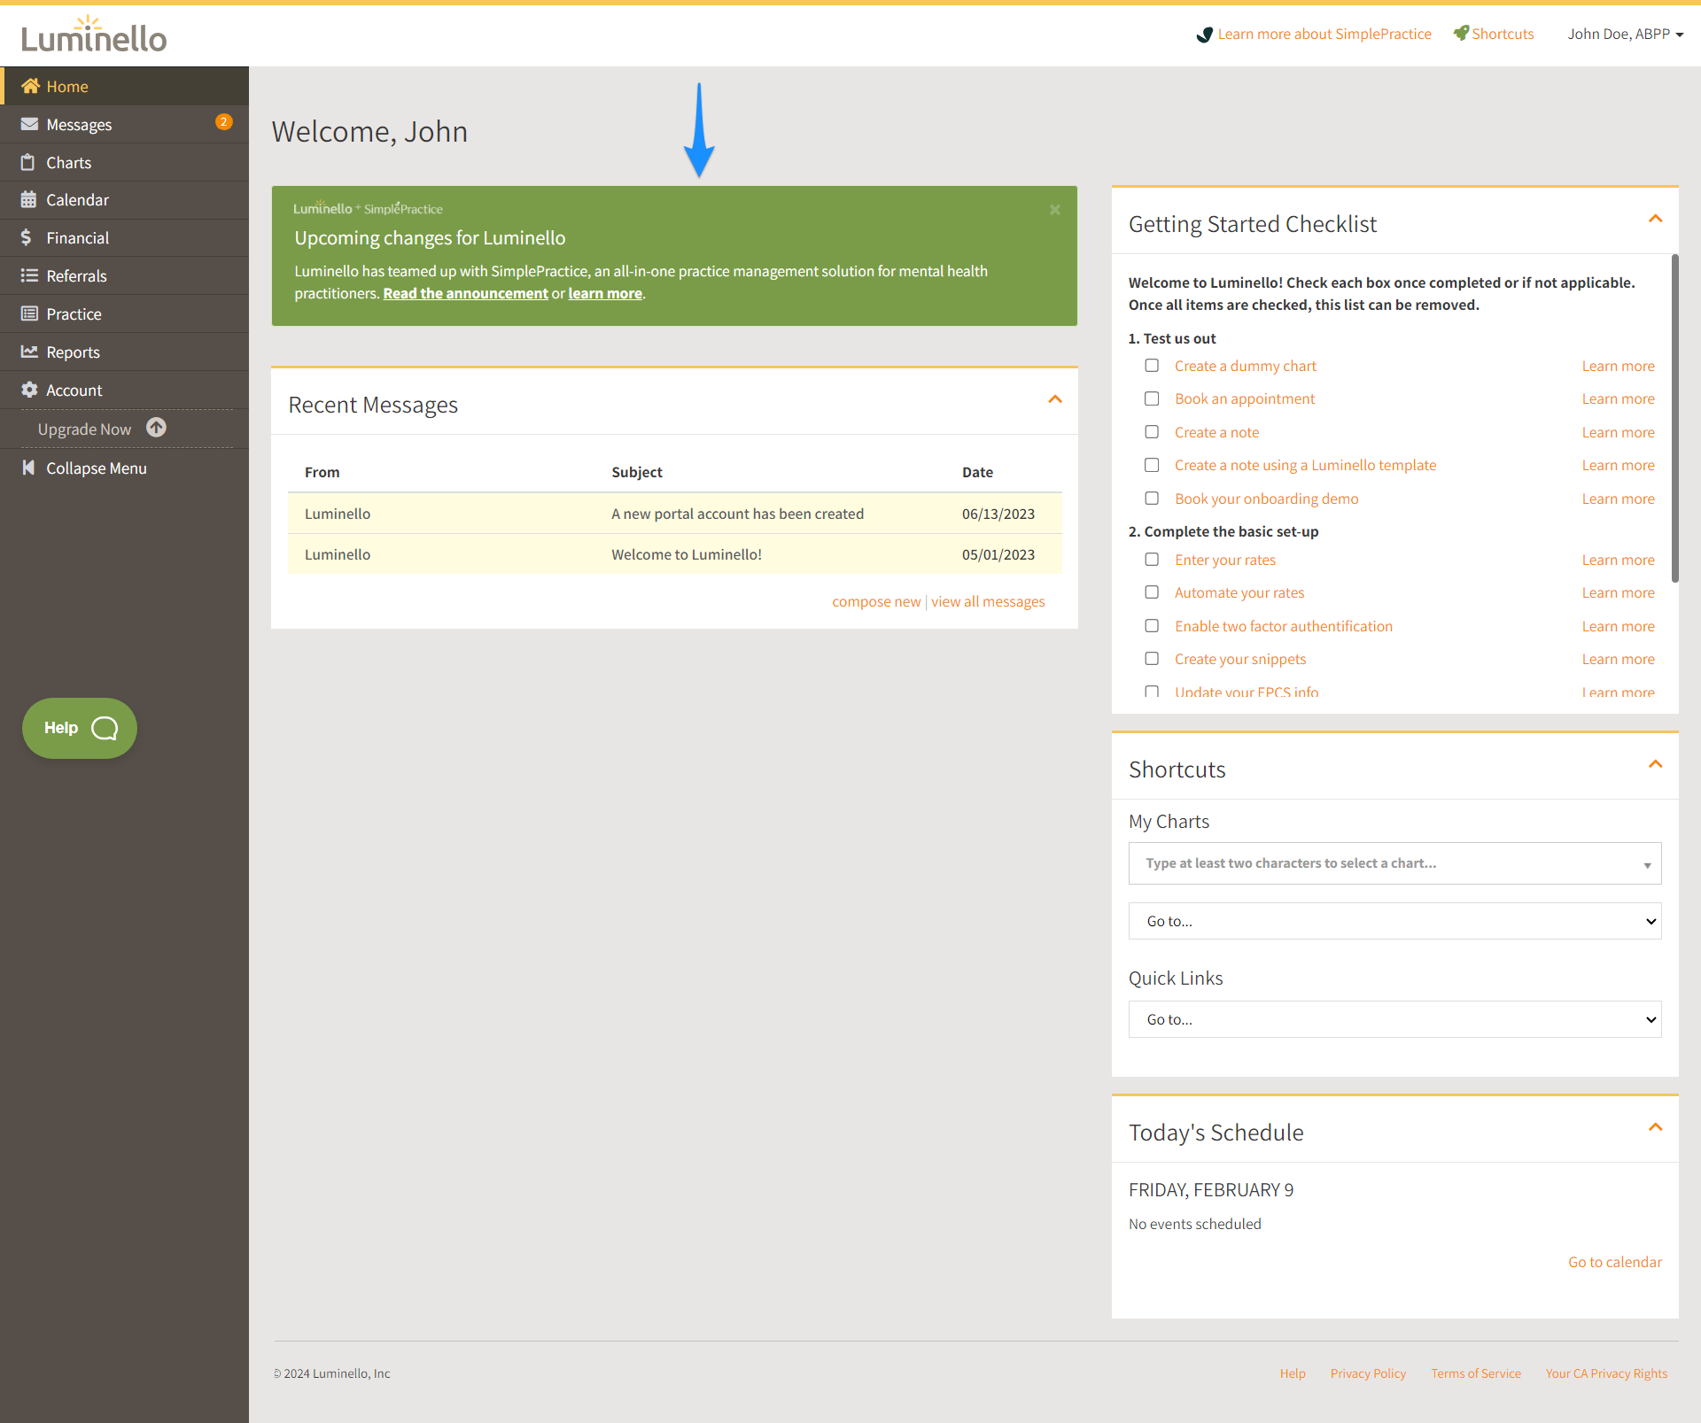Open the Help chat bubble button
Viewport: 1701px width, 1423px height.
pos(80,728)
